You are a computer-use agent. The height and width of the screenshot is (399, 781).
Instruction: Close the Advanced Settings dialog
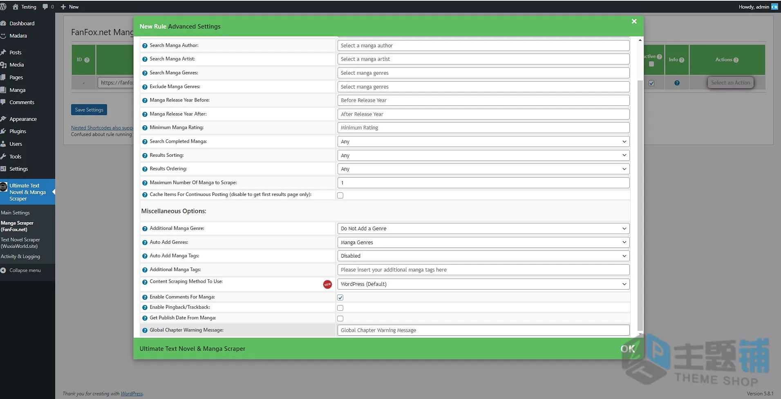tap(634, 21)
